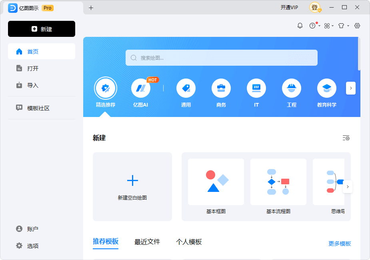Click the theme shirt icon
The width and height of the screenshot is (370, 260).
click(341, 26)
